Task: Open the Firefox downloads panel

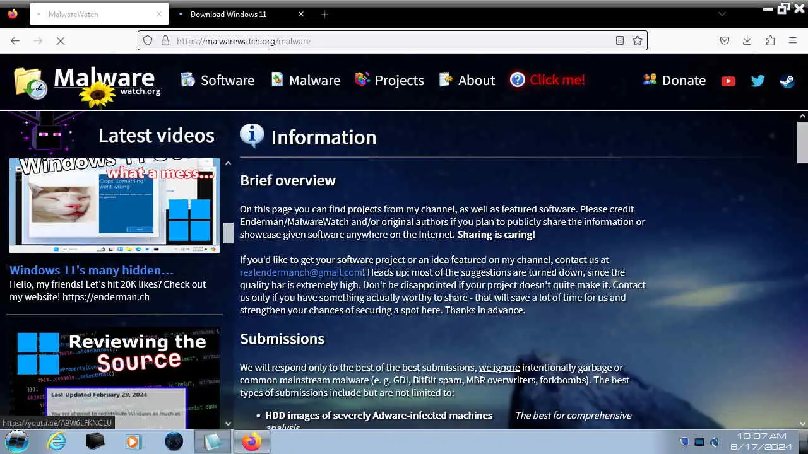Action: (x=747, y=40)
